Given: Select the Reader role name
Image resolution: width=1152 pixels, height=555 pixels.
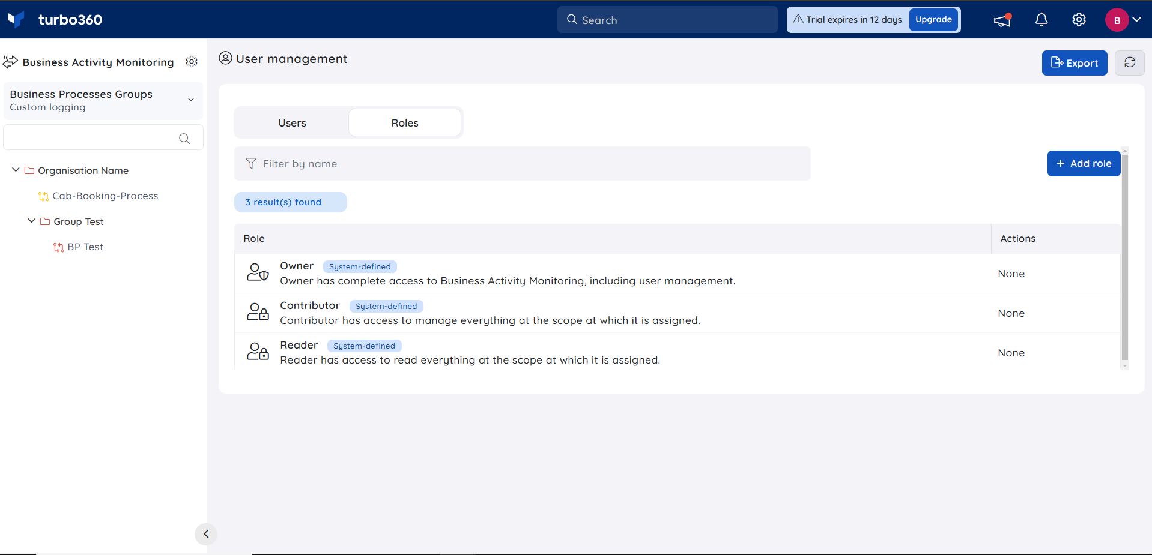Looking at the screenshot, I should coord(299,345).
